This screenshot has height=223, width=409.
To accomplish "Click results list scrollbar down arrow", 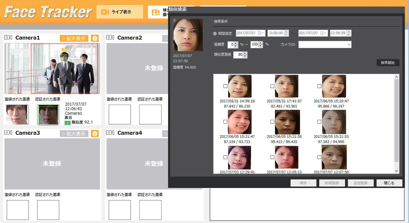I will tap(397, 171).
